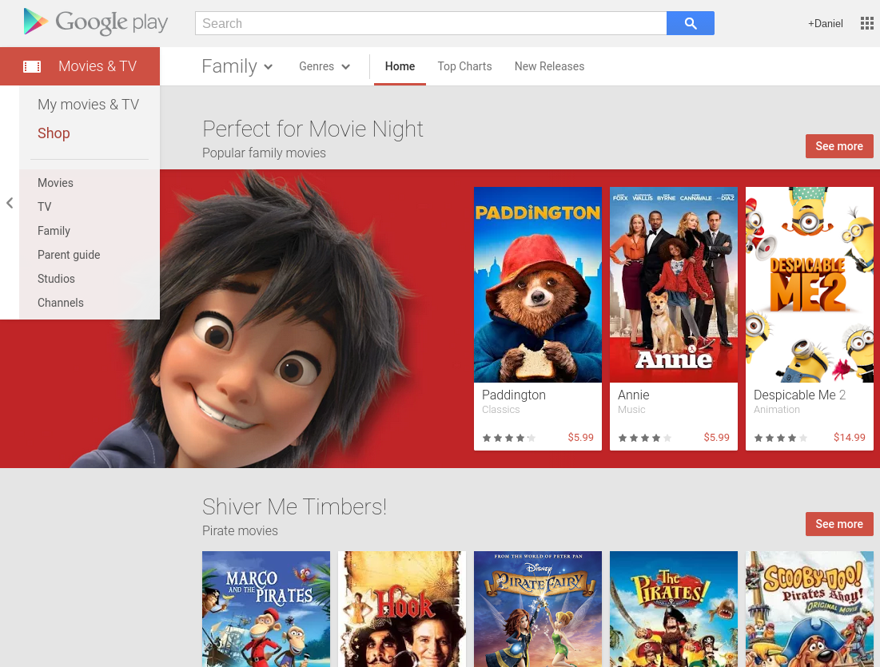Image resolution: width=880 pixels, height=667 pixels.
Task: Click the Movies & TV film icon
Action: 32,67
